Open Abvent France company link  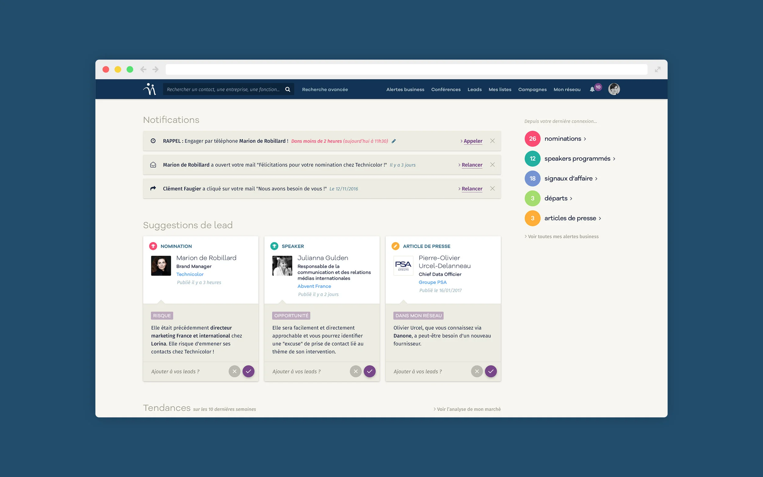[314, 286]
